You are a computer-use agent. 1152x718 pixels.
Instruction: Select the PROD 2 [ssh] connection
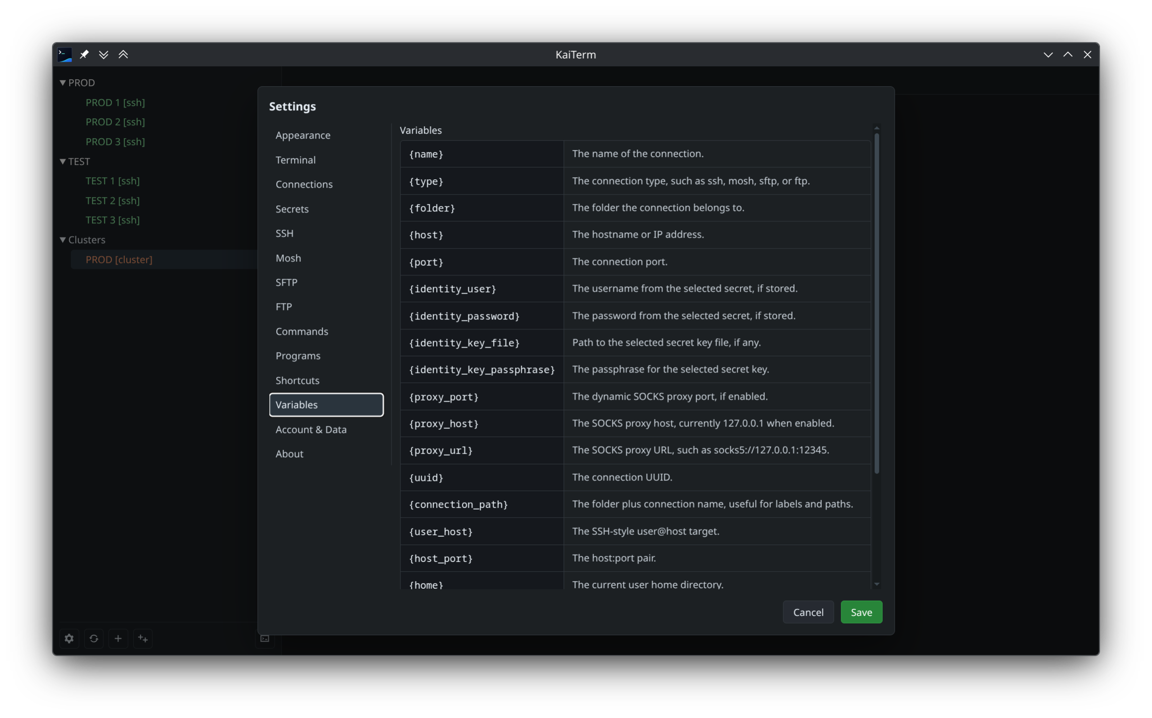tap(115, 122)
